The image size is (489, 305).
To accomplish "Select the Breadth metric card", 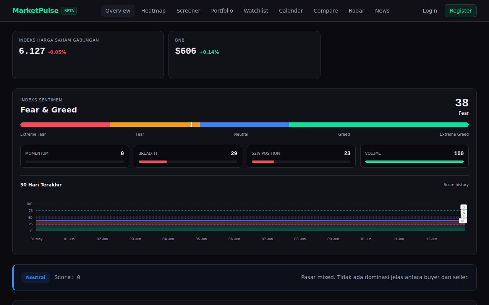I will 188,156.
